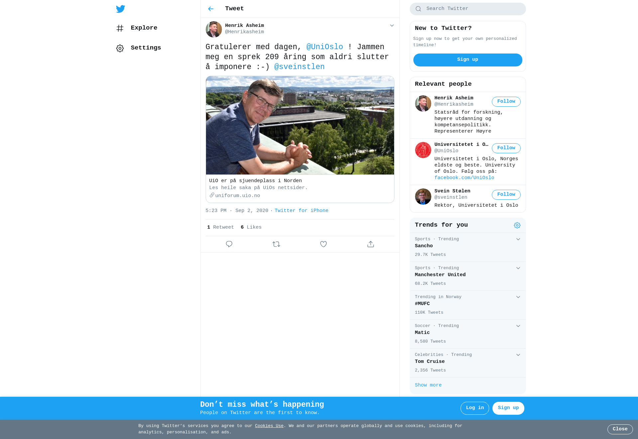This screenshot has height=439, width=638.
Task: Expand options for Tom Cruise trend
Action: coord(518,355)
